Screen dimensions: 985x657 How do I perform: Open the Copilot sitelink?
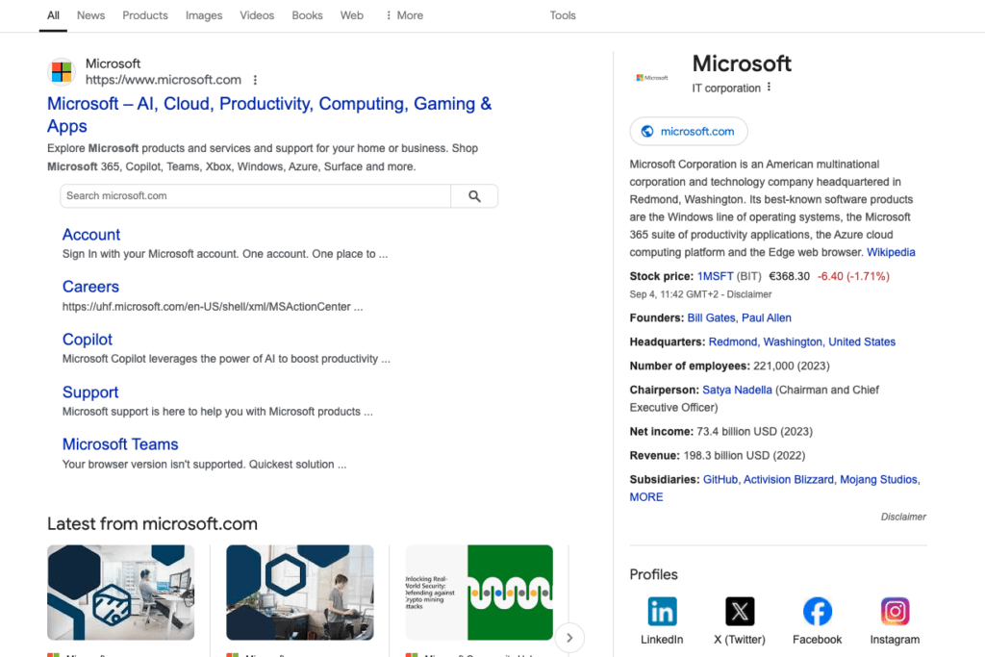point(88,340)
